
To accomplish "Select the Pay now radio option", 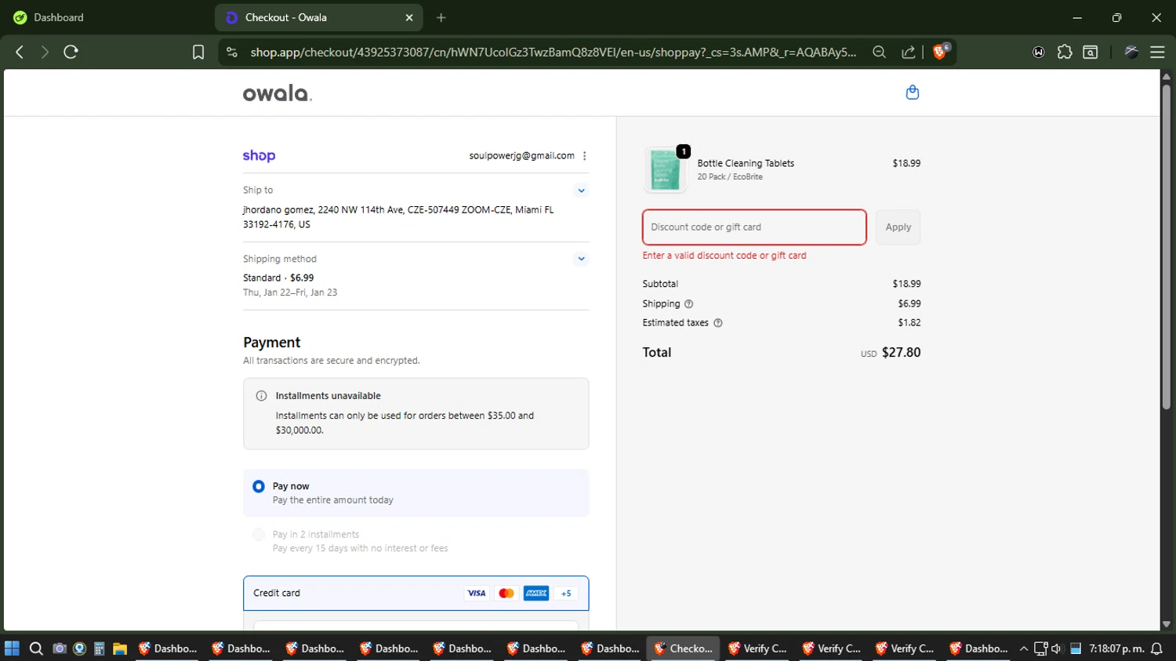I will pyautogui.click(x=259, y=486).
